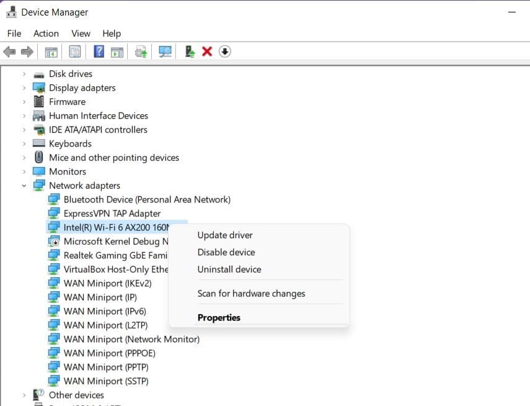
Task: Select Realtek Gaming GbE Family adapter
Action: pos(115,255)
